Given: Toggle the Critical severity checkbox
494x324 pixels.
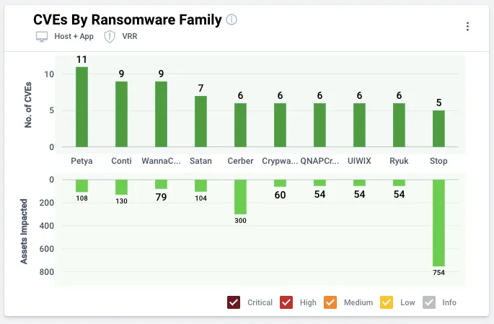Looking at the screenshot, I should point(234,302).
